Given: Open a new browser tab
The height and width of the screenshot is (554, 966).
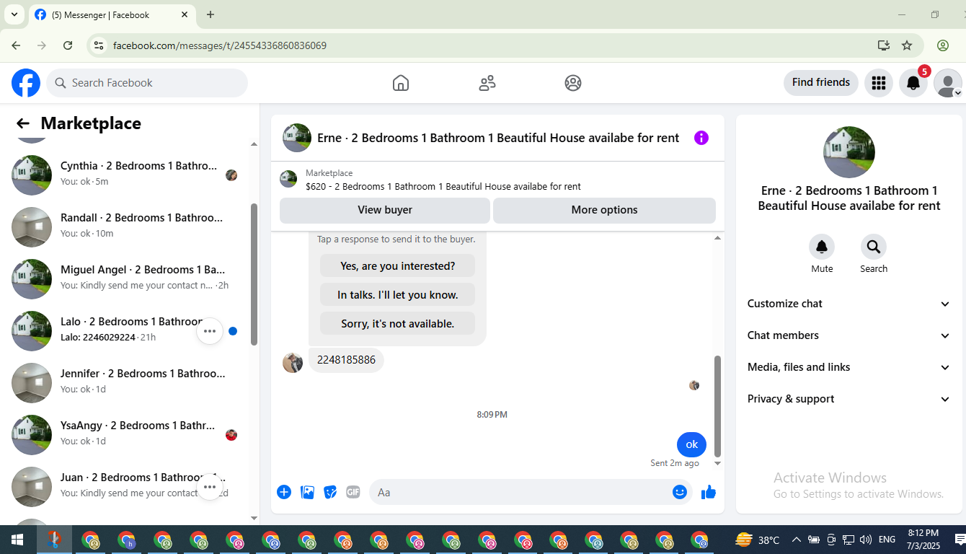Looking at the screenshot, I should (x=211, y=14).
